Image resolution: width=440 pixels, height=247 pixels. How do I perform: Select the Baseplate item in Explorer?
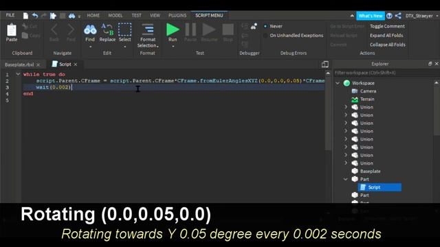click(x=370, y=171)
